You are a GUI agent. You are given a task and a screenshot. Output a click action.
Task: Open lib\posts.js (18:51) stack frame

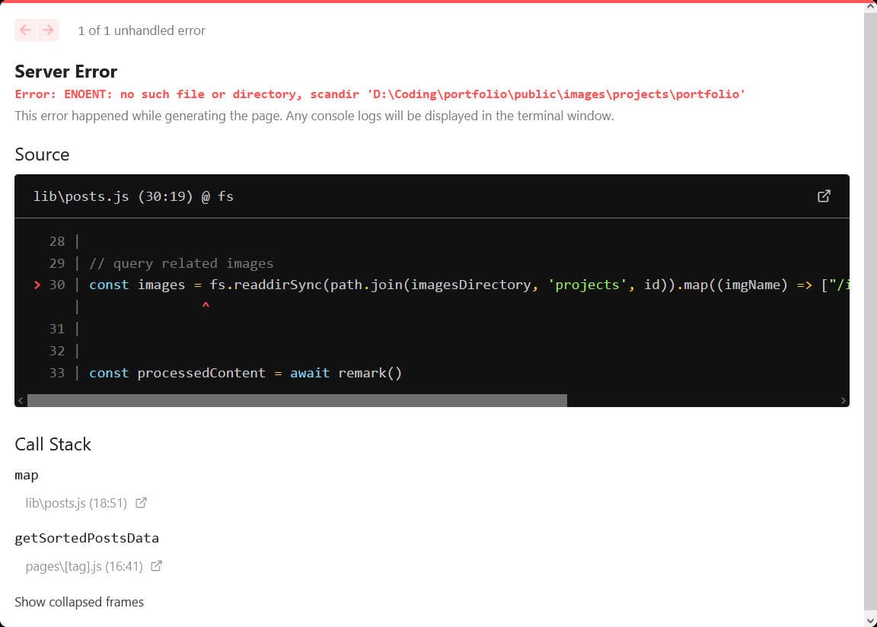coord(76,503)
